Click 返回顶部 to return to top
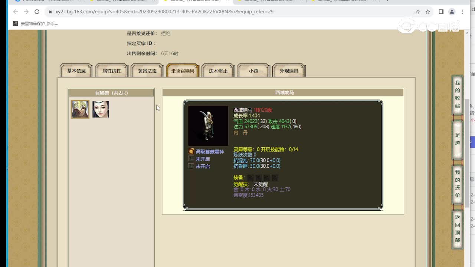Image resolution: width=475 pixels, height=267 pixels. click(458, 229)
